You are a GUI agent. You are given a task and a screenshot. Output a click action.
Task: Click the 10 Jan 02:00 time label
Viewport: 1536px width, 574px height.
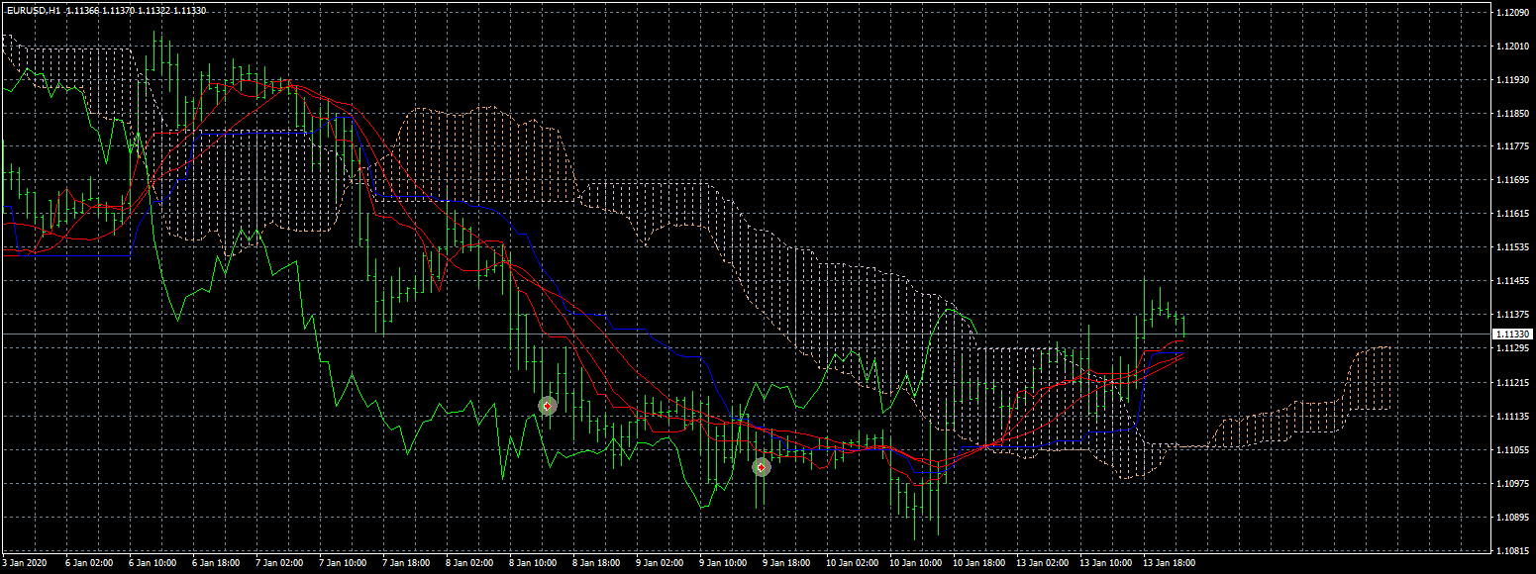click(x=853, y=563)
